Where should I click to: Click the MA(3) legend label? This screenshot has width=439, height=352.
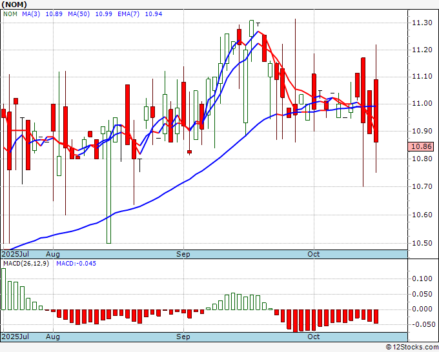(31, 14)
